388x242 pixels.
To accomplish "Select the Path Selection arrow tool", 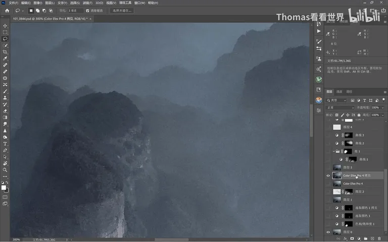I will [x=5, y=157].
